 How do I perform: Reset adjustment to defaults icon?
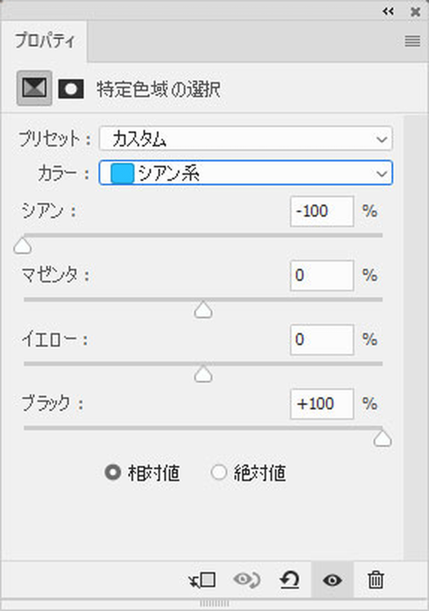tap(289, 580)
